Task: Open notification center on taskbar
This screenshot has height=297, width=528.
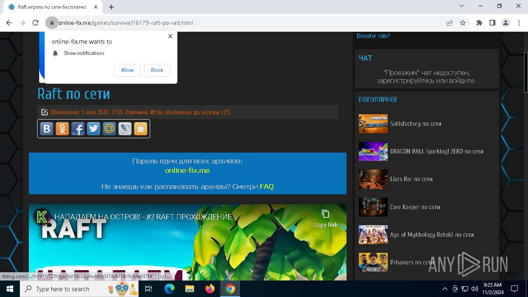Action: tap(514, 289)
